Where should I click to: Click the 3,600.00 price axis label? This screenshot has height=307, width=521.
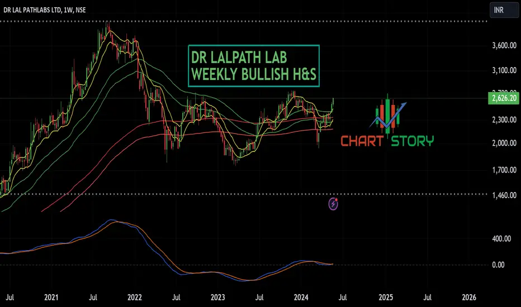tap(504, 45)
